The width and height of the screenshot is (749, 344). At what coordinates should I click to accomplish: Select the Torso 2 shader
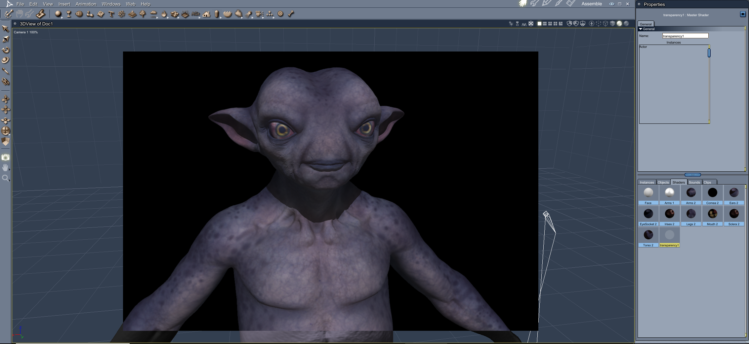click(648, 237)
